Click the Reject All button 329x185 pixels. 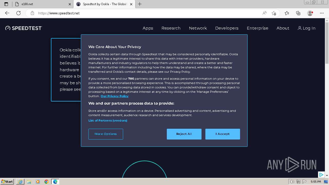click(x=184, y=134)
